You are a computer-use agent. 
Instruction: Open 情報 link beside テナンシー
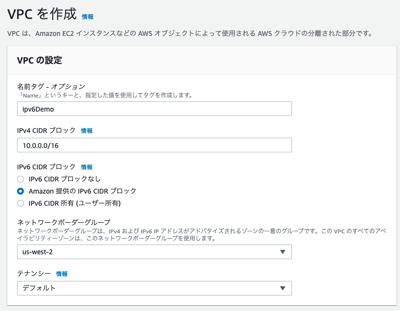pos(62,274)
